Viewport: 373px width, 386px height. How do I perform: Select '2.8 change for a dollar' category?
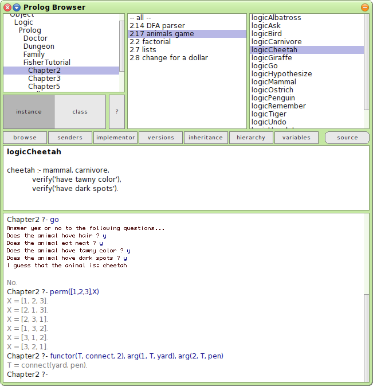point(187,57)
